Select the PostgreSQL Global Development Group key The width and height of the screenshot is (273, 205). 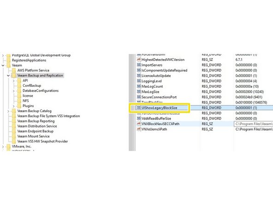tap(41, 55)
